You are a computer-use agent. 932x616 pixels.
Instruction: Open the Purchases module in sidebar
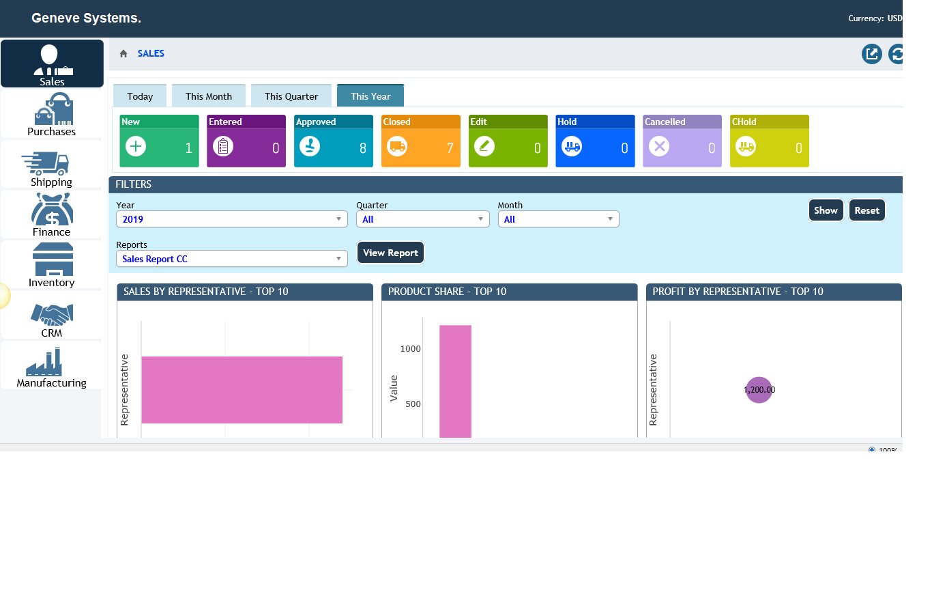[x=52, y=115]
